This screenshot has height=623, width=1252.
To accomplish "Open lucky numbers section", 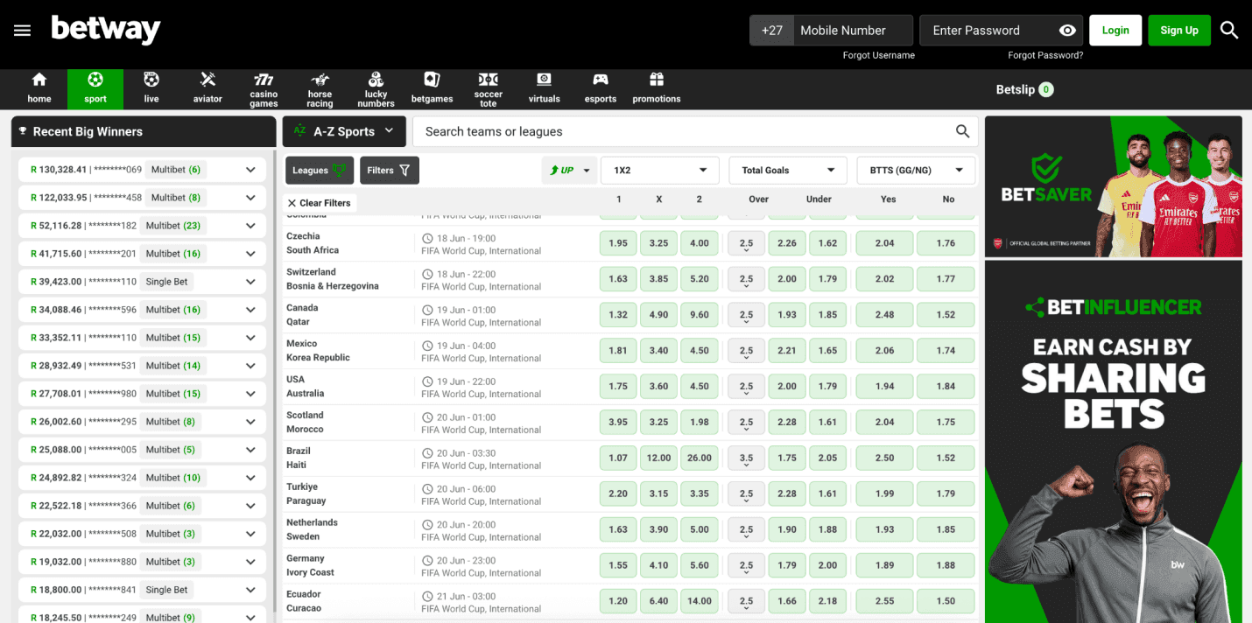I will tap(376, 88).
